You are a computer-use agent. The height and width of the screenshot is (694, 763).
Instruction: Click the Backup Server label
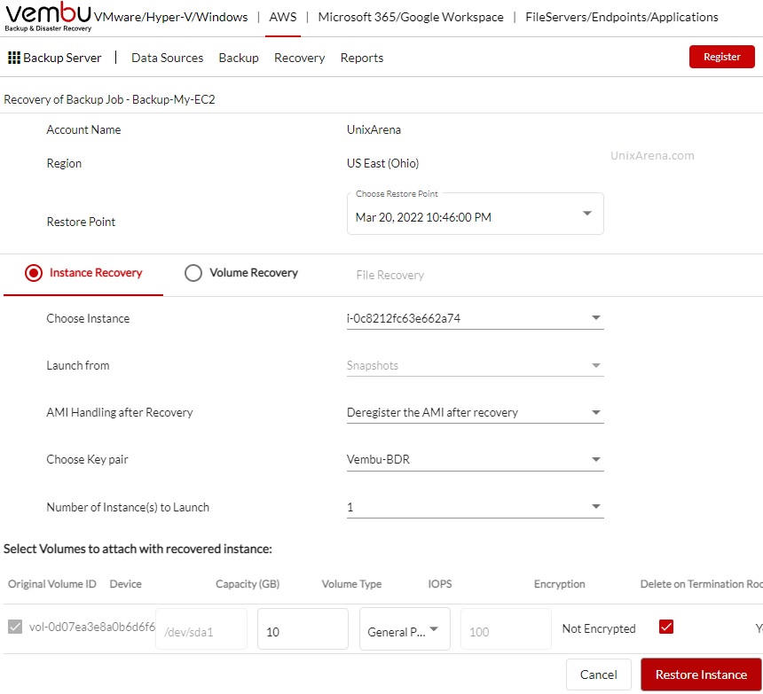[x=62, y=58]
